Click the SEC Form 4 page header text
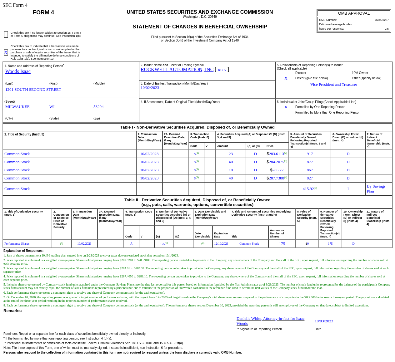The height and width of the screenshot is (362, 395). pos(15,5)
